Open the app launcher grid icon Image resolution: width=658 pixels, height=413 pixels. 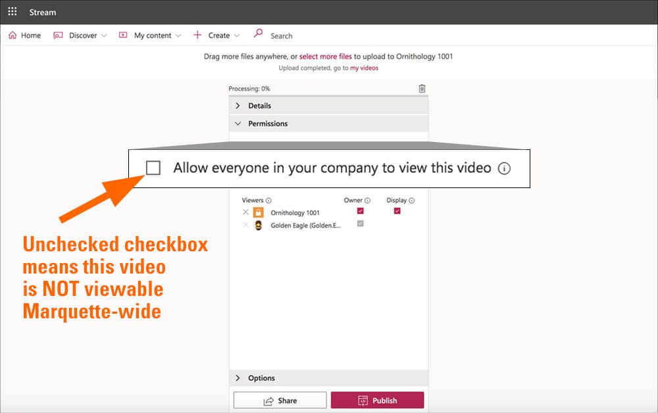[13, 12]
